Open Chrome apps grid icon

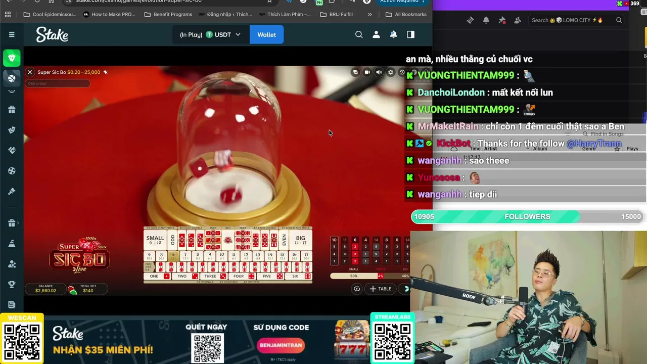pyautogui.click(x=8, y=14)
